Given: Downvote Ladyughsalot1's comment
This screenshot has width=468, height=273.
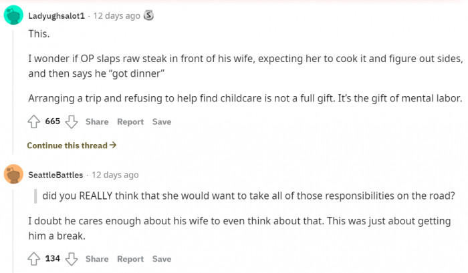Looking at the screenshot, I should [71, 121].
